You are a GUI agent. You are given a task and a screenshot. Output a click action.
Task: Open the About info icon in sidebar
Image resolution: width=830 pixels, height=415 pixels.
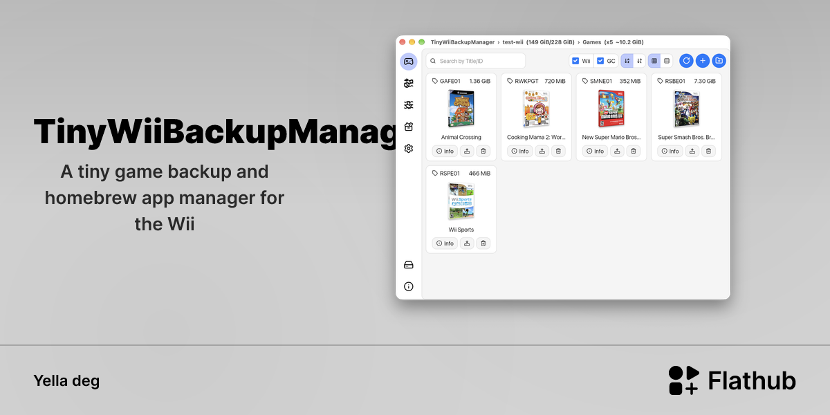pos(409,286)
